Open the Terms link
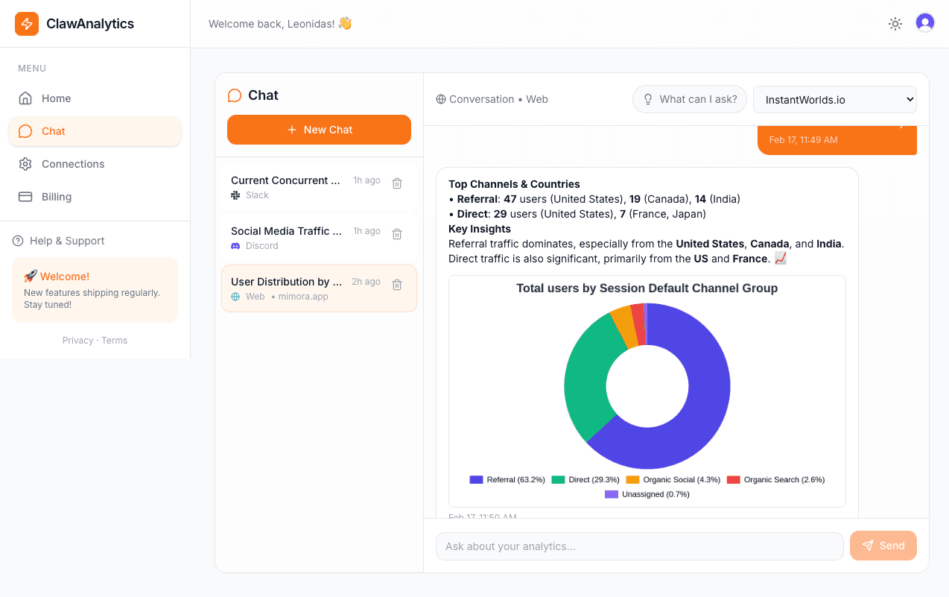Image resolution: width=949 pixels, height=597 pixels. (114, 340)
